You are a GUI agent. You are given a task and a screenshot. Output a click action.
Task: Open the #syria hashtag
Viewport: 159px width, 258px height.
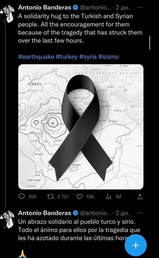[88, 57]
